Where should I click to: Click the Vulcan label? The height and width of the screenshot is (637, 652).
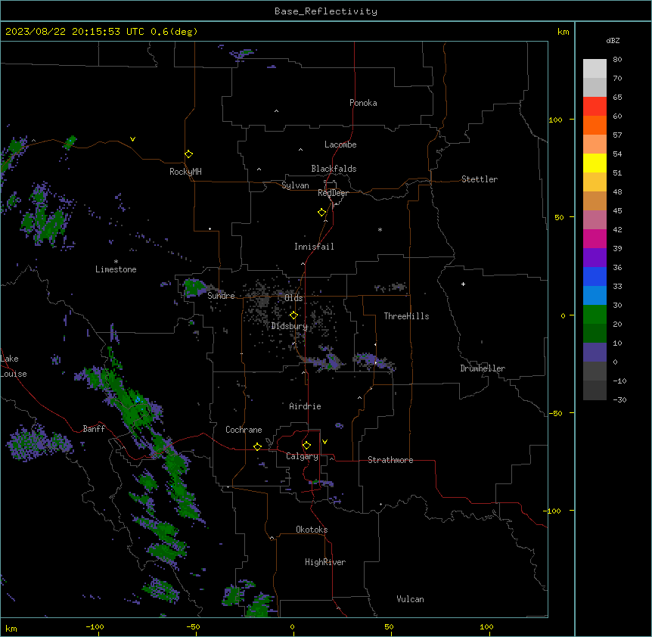[411, 599]
